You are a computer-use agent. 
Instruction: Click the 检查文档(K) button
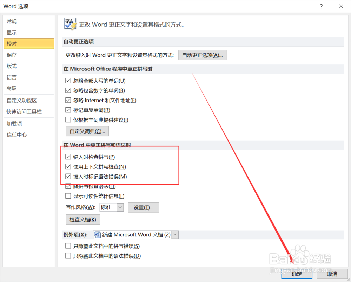click(83, 219)
